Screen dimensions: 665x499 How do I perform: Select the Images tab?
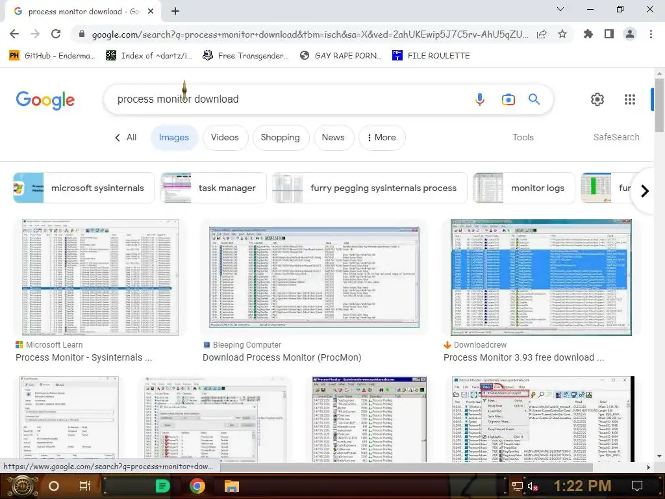[x=174, y=138]
